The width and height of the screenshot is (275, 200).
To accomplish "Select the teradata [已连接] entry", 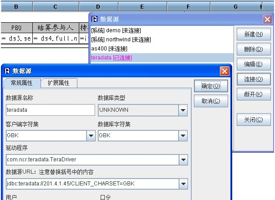I will pos(162,58).
